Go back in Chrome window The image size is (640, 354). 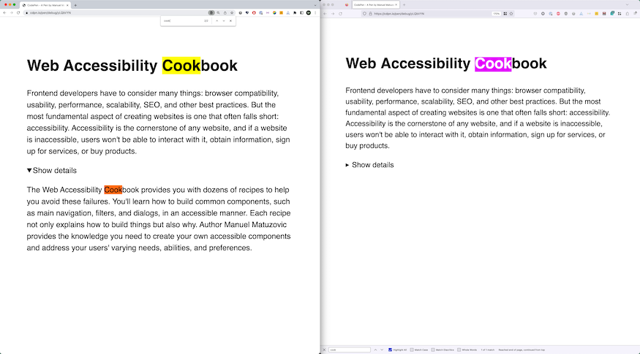point(4,12)
